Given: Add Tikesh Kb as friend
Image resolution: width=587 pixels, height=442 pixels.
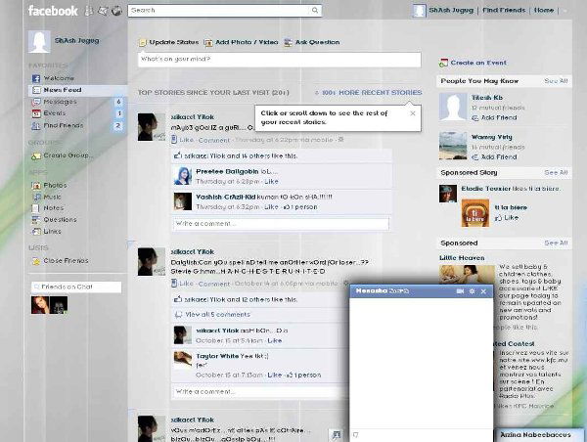Looking at the screenshot, I should 498,118.
